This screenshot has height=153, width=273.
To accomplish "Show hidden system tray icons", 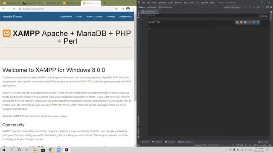I will coord(227,150).
